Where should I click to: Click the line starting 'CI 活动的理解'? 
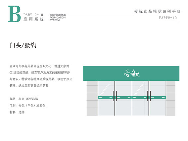pyautogui.click(x=40, y=72)
